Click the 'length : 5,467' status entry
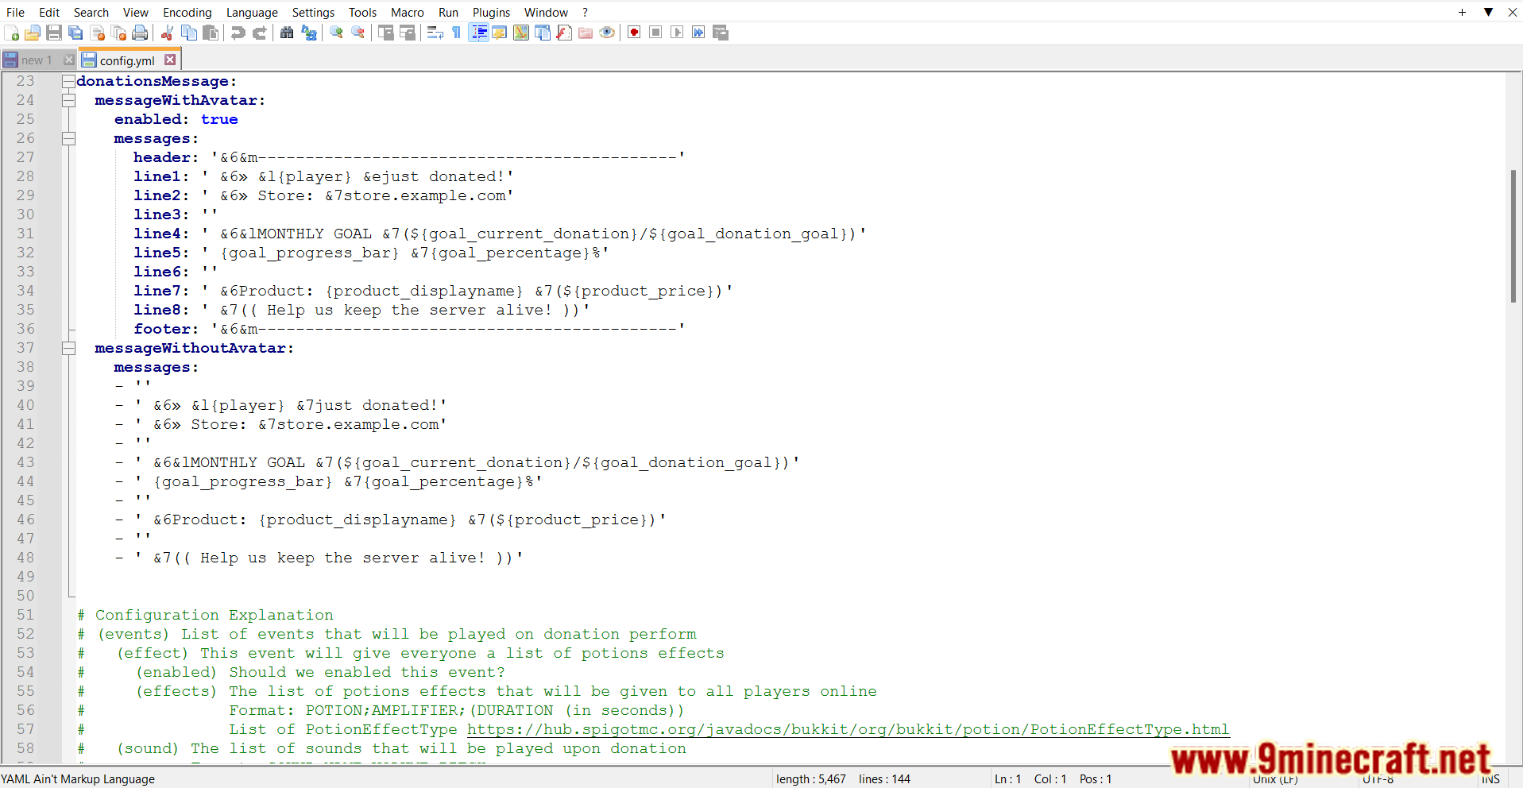Image resolution: width=1523 pixels, height=788 pixels. point(810,779)
